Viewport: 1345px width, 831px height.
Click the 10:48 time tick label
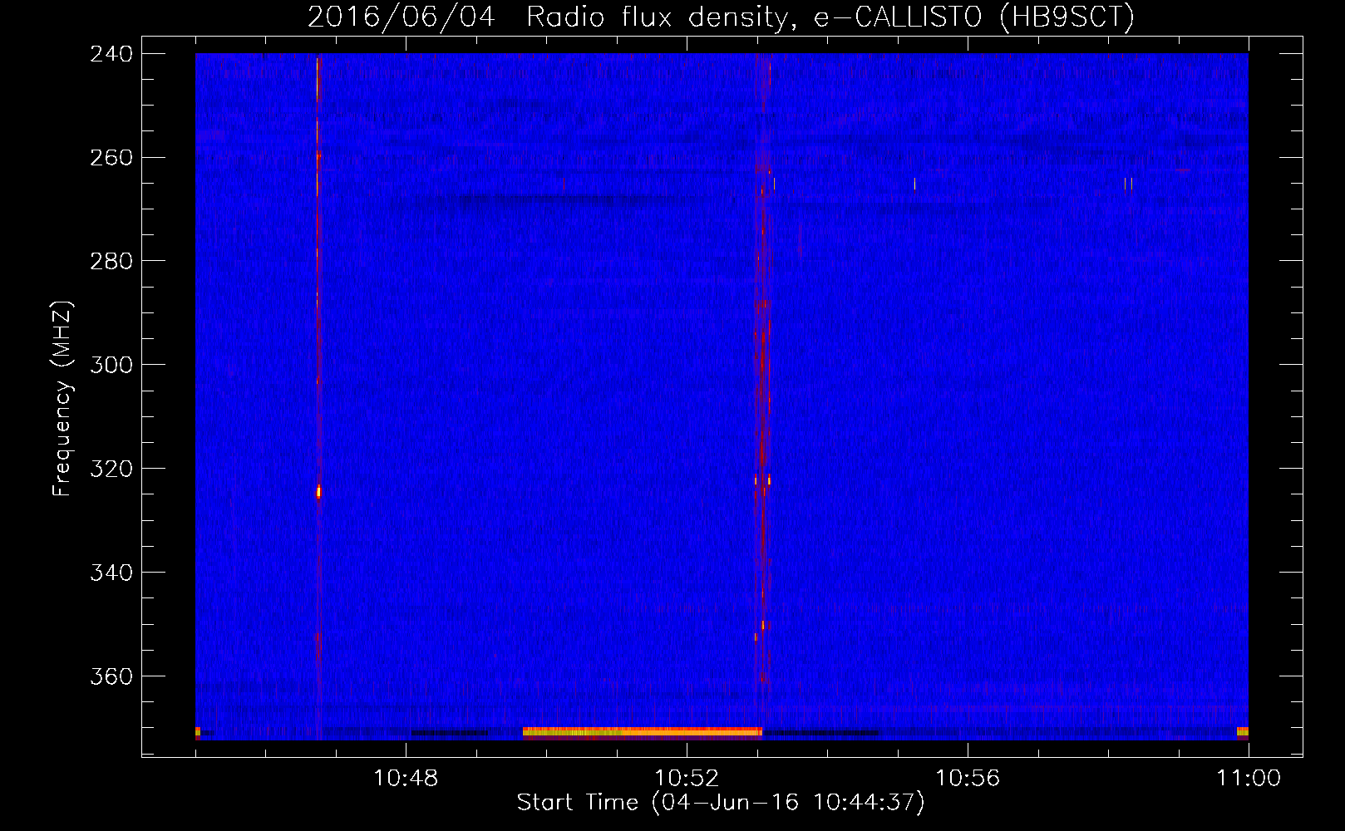tap(406, 779)
